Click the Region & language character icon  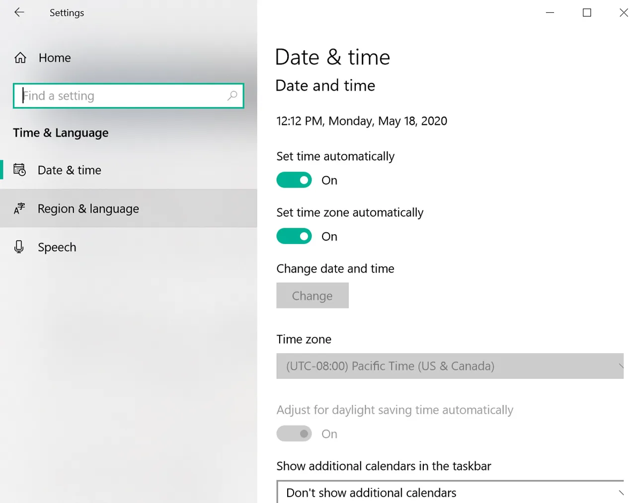click(x=19, y=209)
